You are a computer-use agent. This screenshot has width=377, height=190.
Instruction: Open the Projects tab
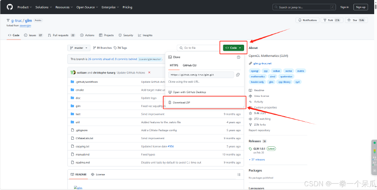[107, 35]
